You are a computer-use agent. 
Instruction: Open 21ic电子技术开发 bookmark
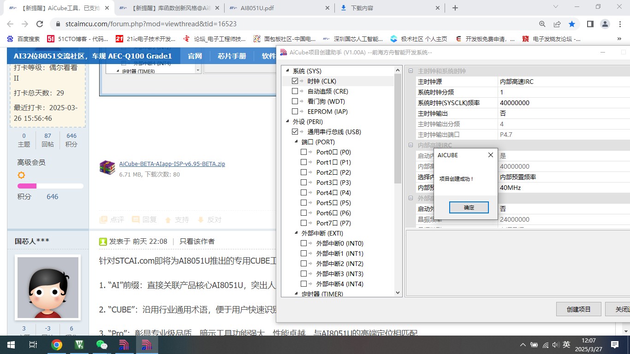146,39
